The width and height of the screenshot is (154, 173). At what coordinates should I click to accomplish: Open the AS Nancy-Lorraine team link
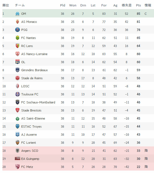(x=34, y=54)
